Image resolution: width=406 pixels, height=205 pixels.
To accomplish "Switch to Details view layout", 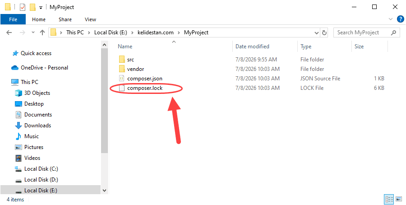I will (389, 199).
